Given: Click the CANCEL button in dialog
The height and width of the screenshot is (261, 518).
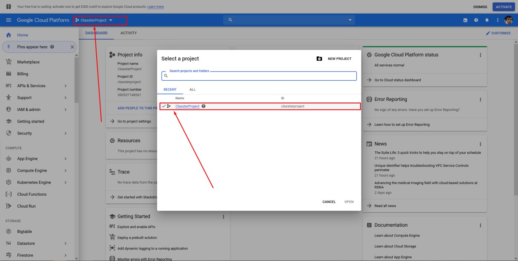Looking at the screenshot, I should tap(329, 202).
